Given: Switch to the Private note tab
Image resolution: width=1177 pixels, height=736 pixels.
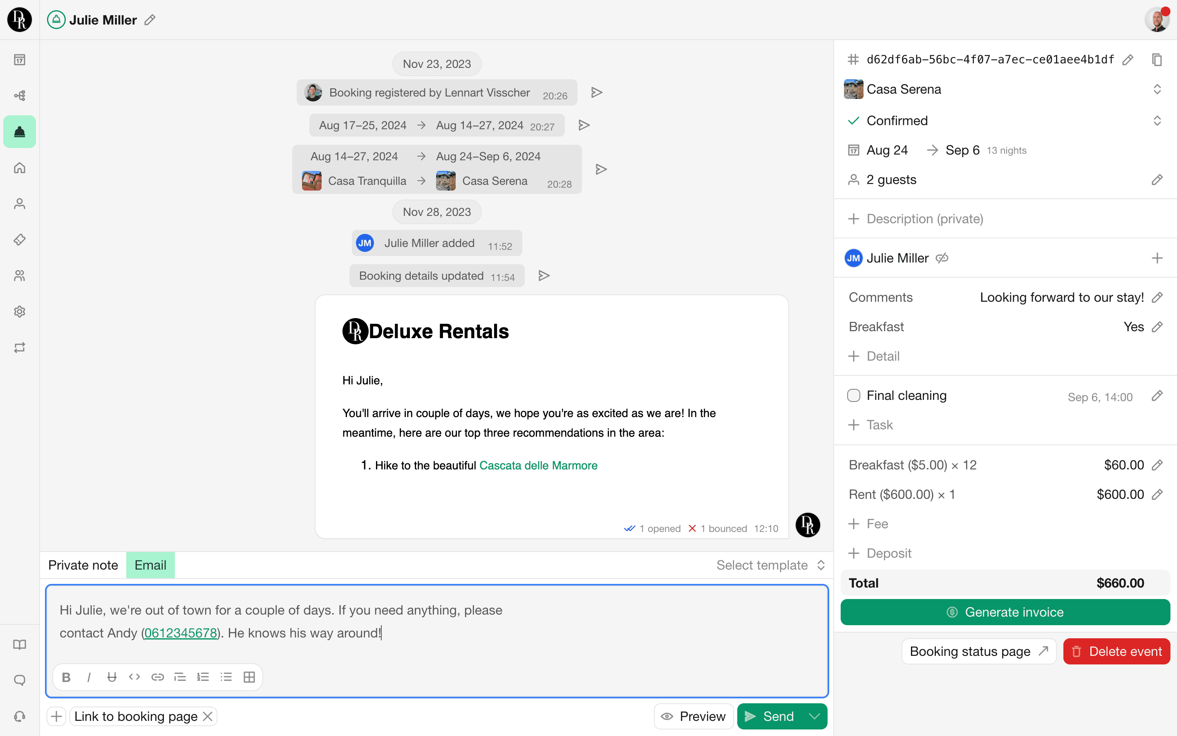Looking at the screenshot, I should point(83,565).
